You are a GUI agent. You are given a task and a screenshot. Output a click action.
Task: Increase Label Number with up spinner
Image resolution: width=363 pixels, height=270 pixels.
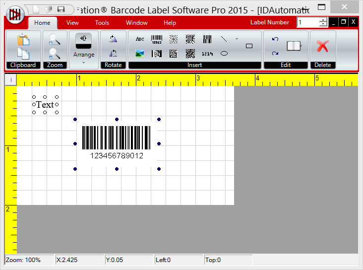click(323, 20)
